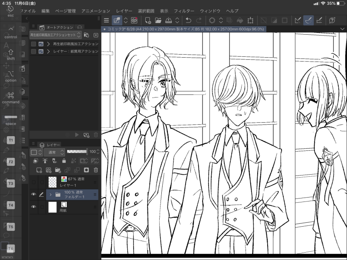Click layer opacity value stepper
347x260 pixels.
tap(98, 152)
